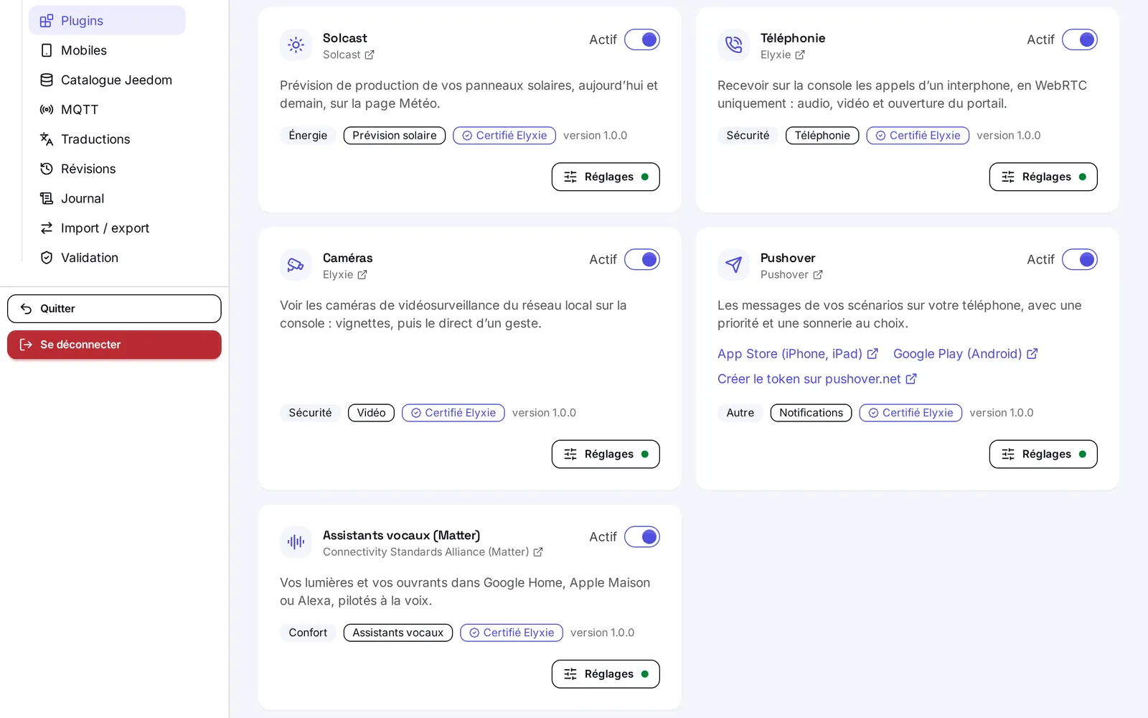Click the MQTT broadcast icon in sidebar
Screen dimensions: 1148x718
(47, 110)
